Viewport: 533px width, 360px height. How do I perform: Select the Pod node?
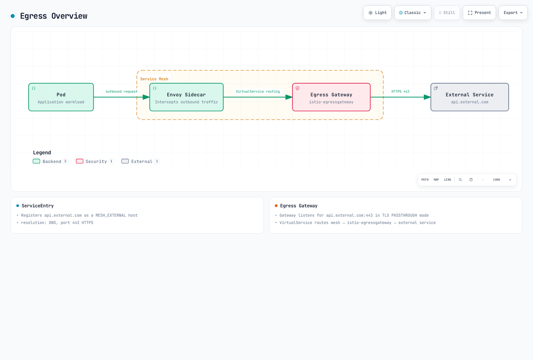(x=61, y=97)
